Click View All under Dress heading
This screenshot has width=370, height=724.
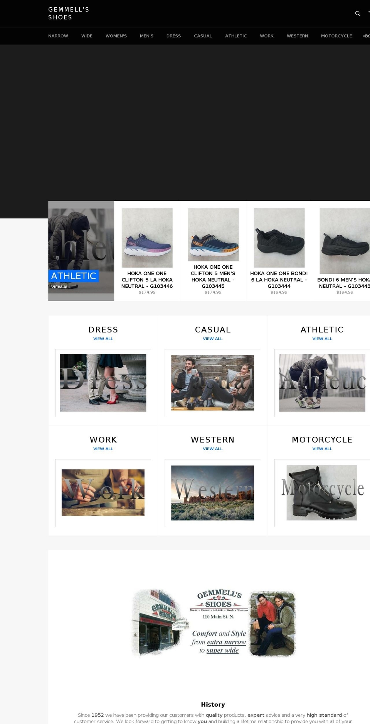(103, 339)
